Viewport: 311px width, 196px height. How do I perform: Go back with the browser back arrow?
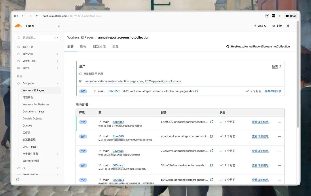coord(23,16)
